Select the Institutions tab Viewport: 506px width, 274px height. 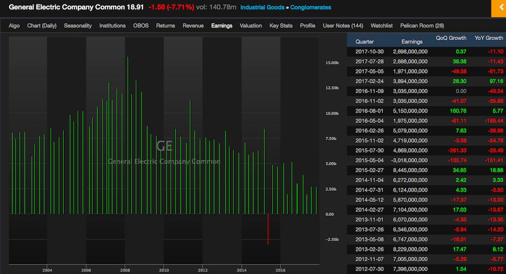click(112, 26)
